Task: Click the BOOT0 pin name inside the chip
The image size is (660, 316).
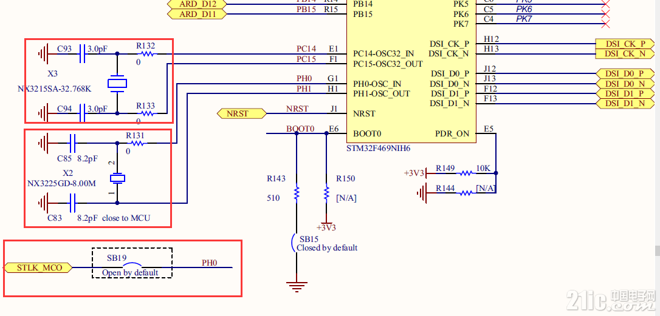Action: pos(367,134)
